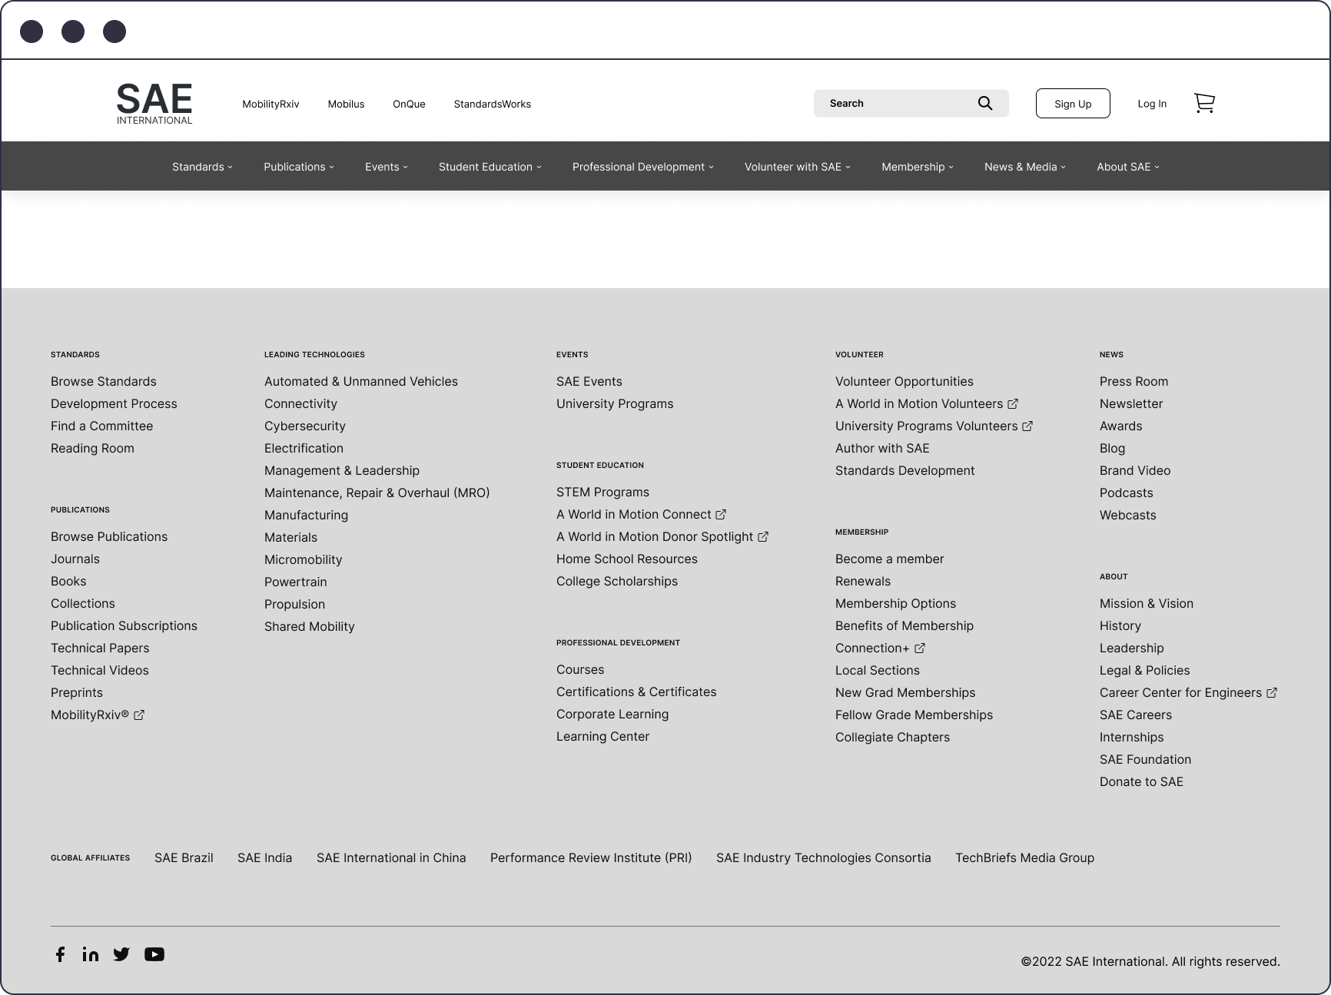Image resolution: width=1331 pixels, height=995 pixels.
Task: Click external icon beside Career Center for Engineers
Action: click(x=1272, y=692)
